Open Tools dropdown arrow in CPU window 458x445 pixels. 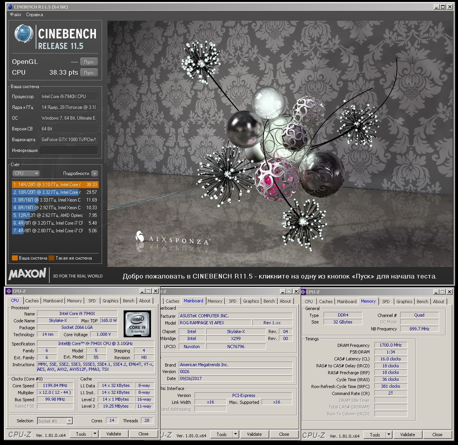95,434
